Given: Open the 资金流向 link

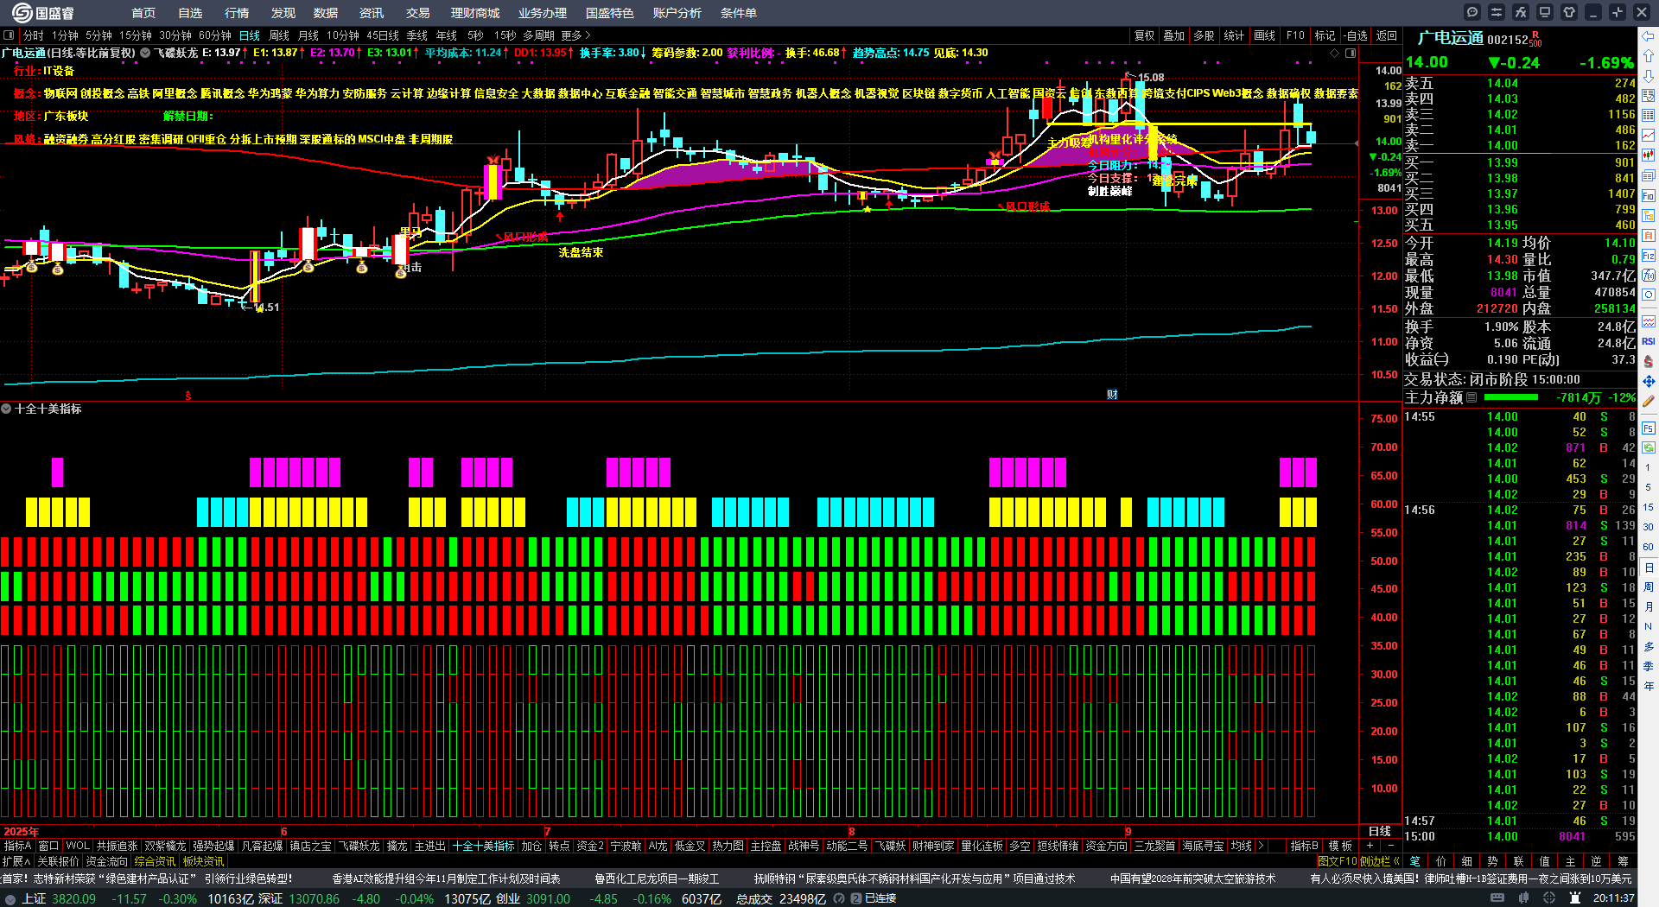Looking at the screenshot, I should click(x=106, y=861).
